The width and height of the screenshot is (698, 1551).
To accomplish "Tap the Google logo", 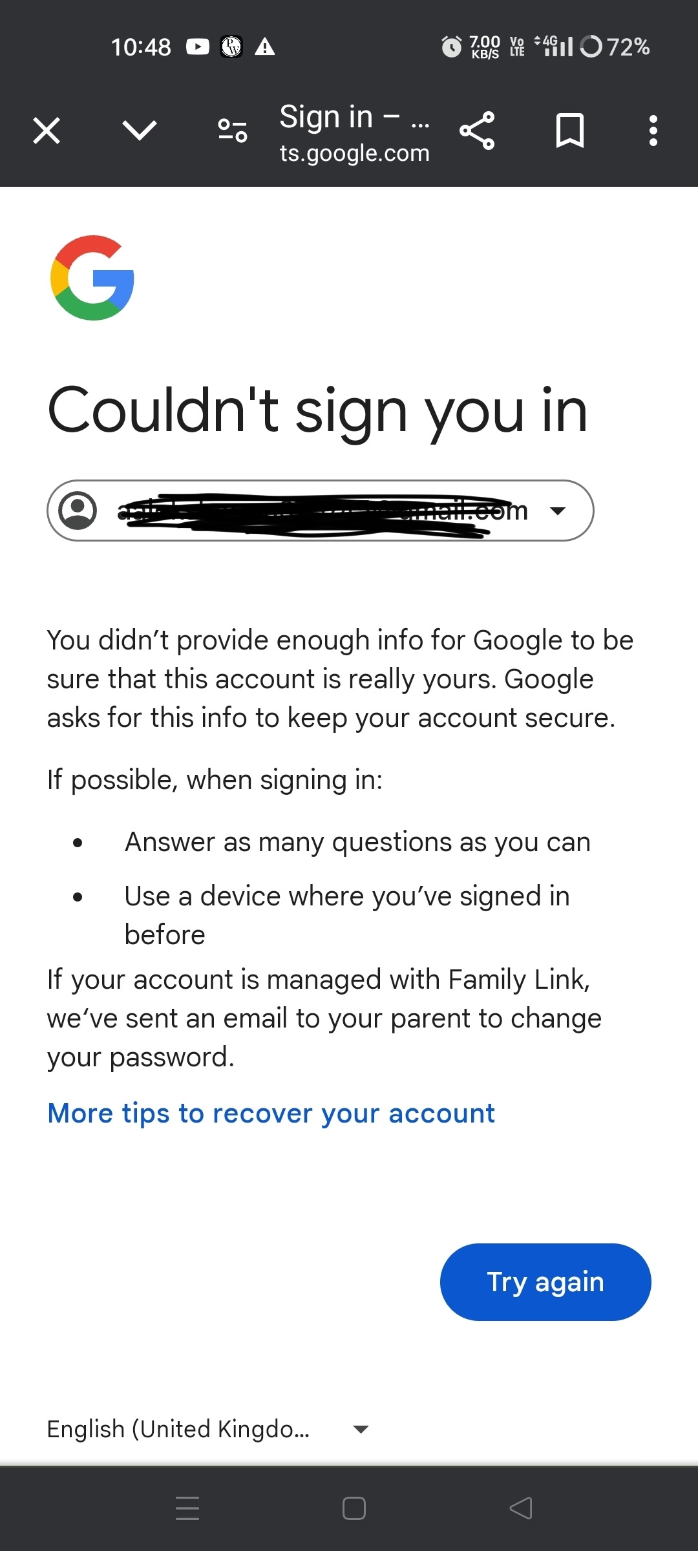I will [92, 278].
